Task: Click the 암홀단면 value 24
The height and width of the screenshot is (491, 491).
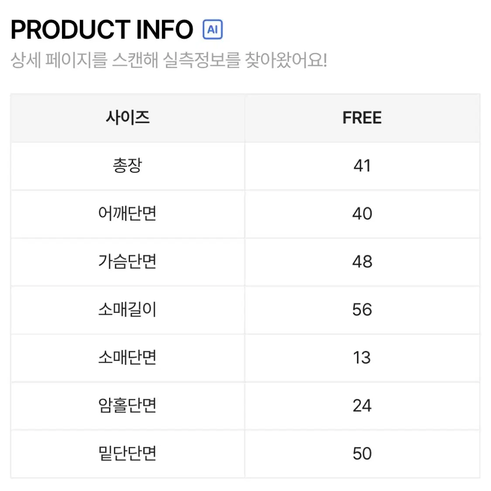Action: click(x=362, y=405)
